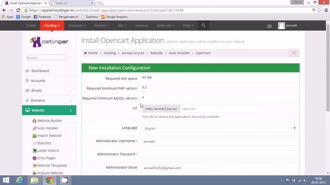Open the Windows Start button
The width and height of the screenshot is (330, 185).
(6, 180)
